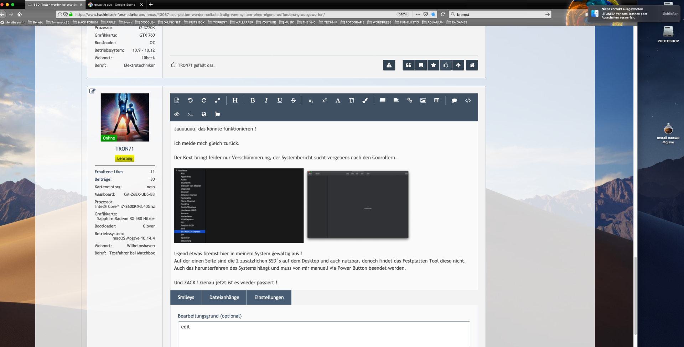Open the heading format dropdown
Viewport: 684px width, 347px height.
[235, 100]
